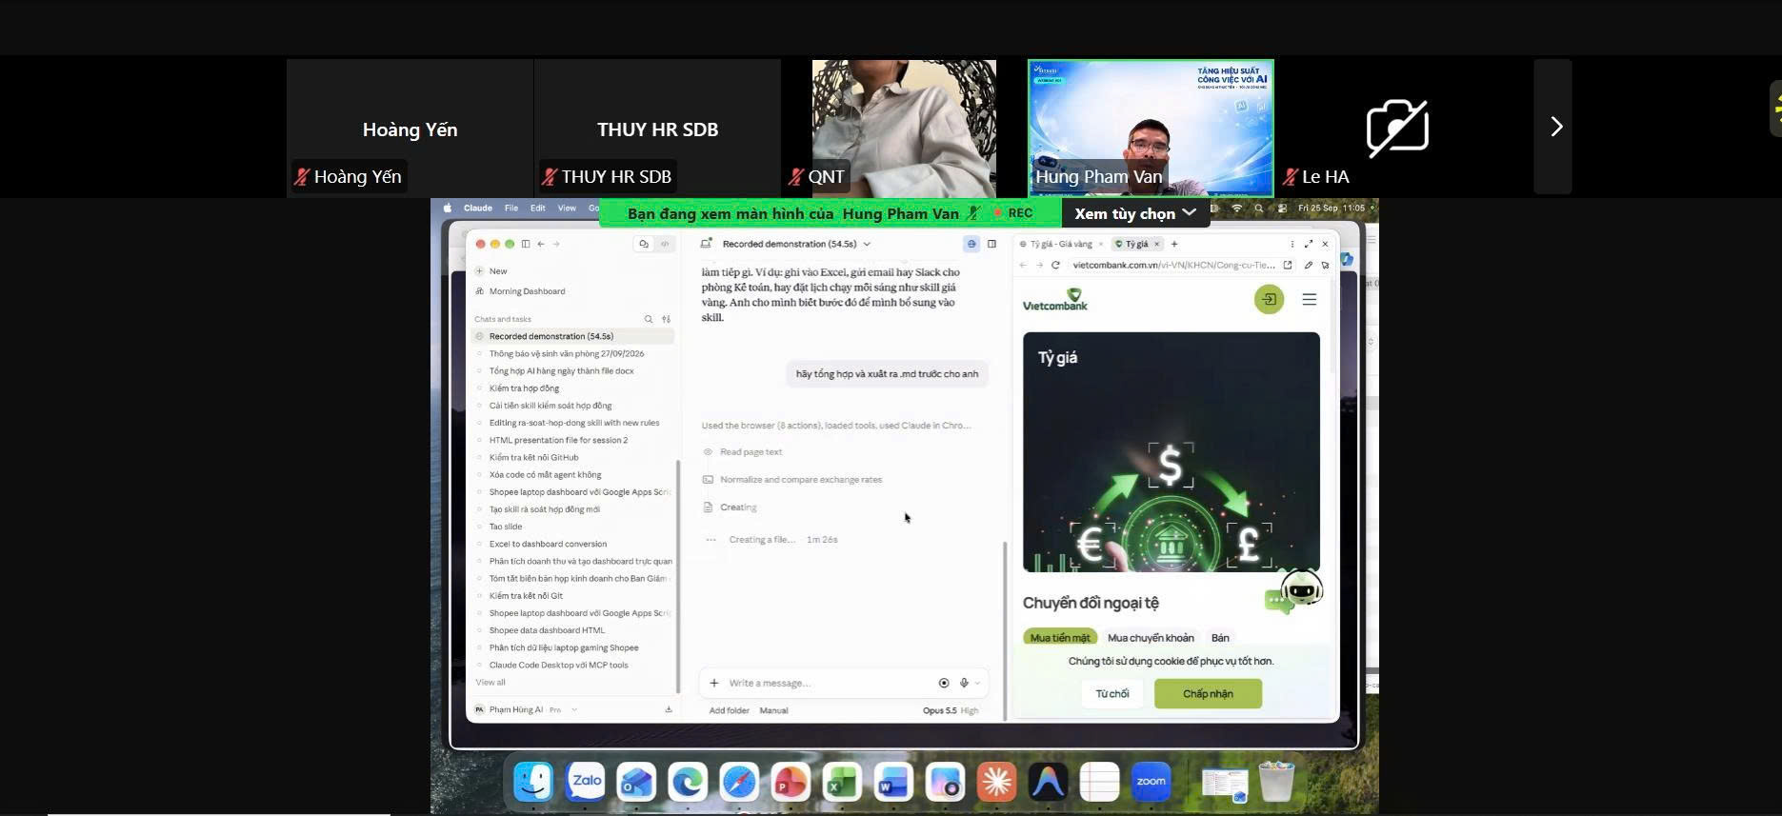Click the plus attach icon in message box

click(714, 683)
